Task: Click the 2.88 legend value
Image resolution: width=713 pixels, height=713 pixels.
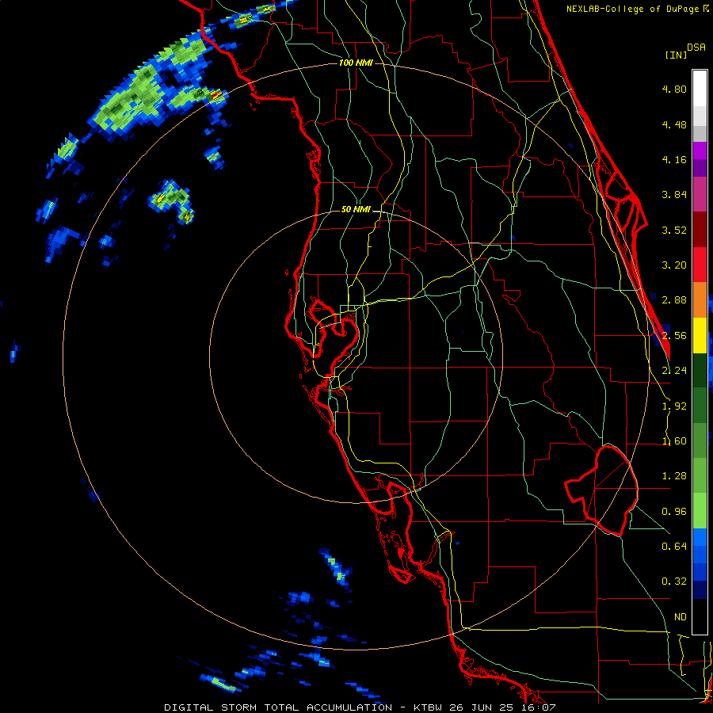Action: tap(674, 299)
